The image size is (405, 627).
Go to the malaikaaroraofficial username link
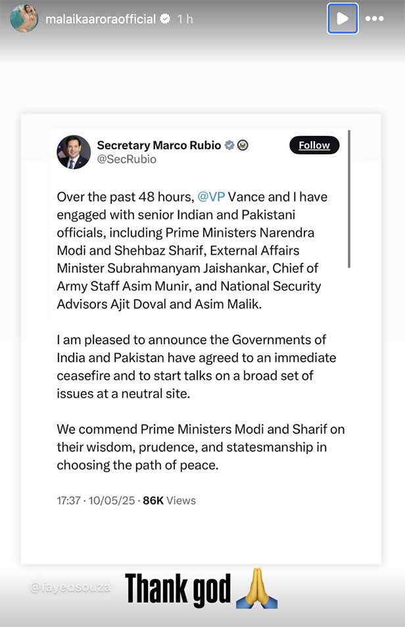pos(101,19)
